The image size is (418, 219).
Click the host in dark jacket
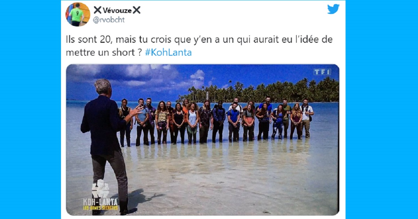tap(109, 145)
